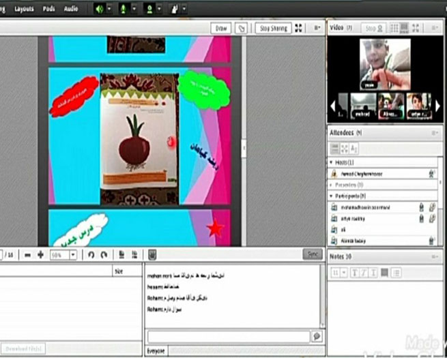Screen dimensions: 447x358
Task: Click the send chat message icon
Action: (317, 337)
